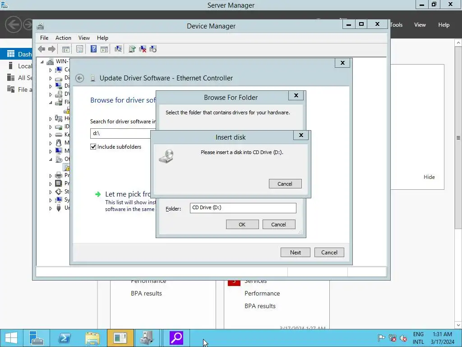Close the Insert disk dialog with X
Screen dimensions: 462x347
click(301, 135)
